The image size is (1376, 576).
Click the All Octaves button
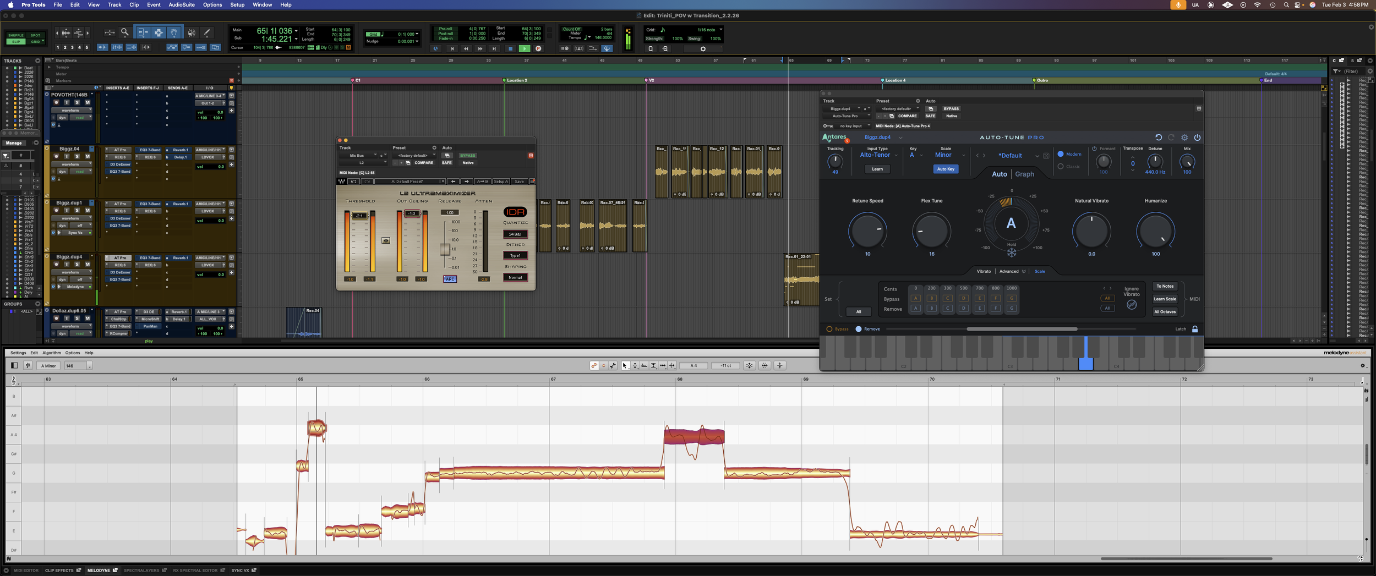coord(1165,312)
